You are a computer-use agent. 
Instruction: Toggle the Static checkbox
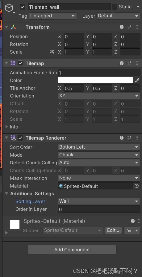[115, 7]
